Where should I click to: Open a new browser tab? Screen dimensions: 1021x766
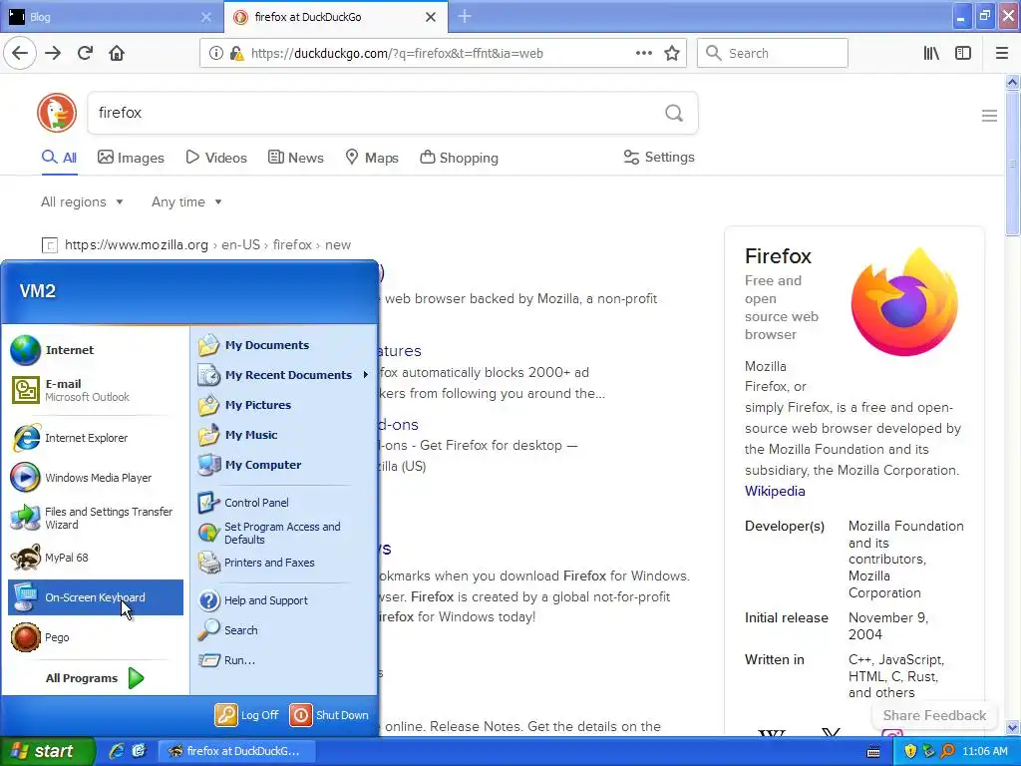465,17
